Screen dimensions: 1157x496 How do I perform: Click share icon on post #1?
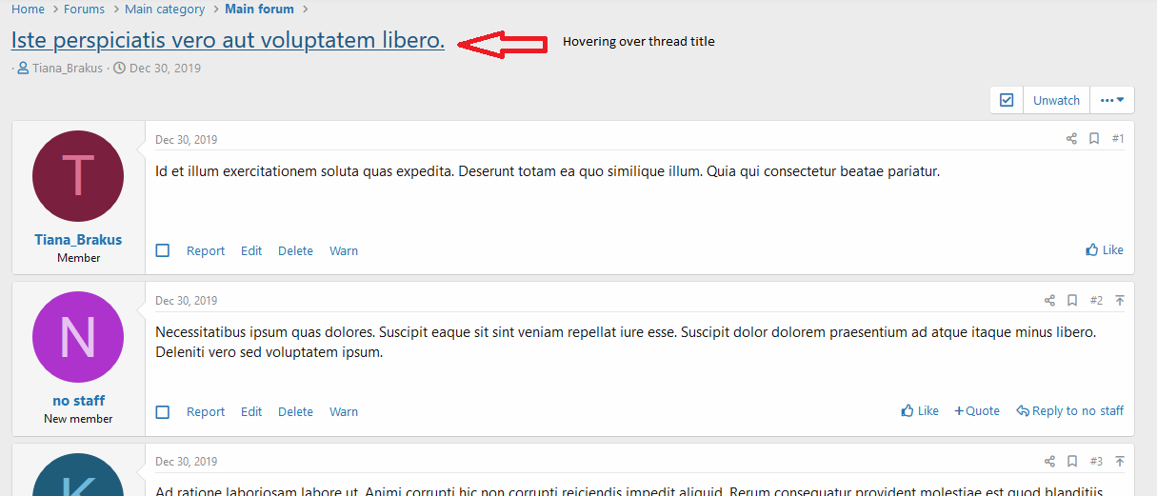(x=1071, y=139)
